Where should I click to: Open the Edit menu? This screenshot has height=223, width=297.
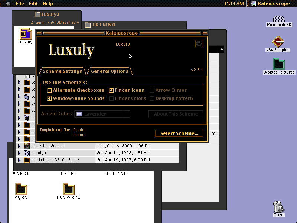[33, 3]
